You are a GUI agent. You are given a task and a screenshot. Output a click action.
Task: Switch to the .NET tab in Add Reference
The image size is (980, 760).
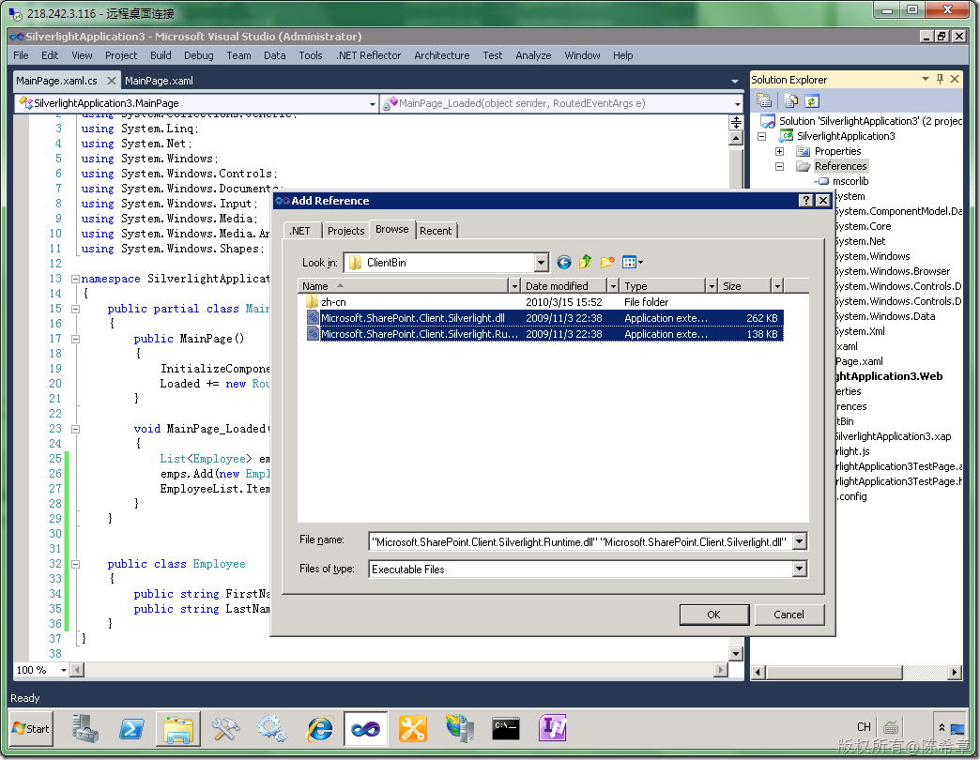coord(300,231)
